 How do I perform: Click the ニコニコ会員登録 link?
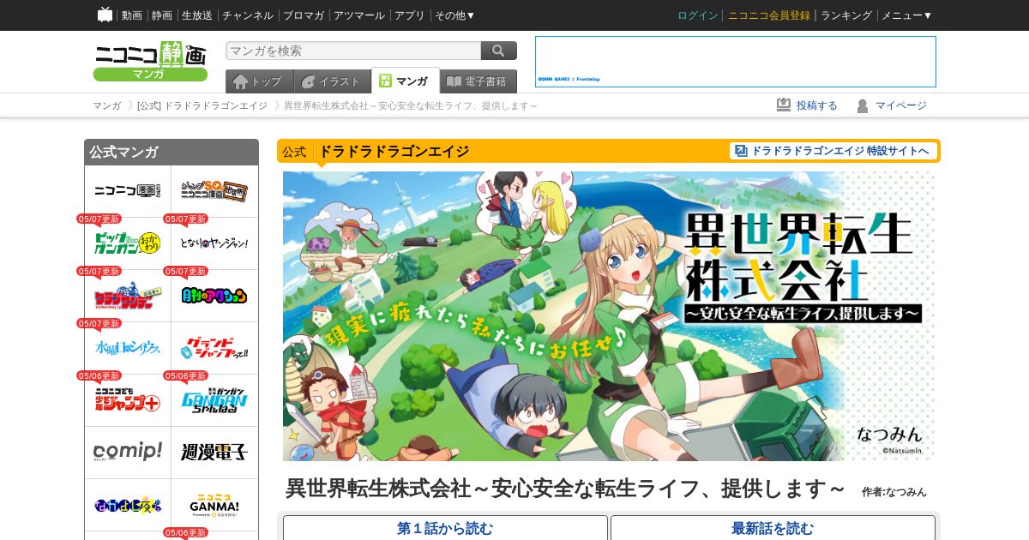click(x=769, y=15)
